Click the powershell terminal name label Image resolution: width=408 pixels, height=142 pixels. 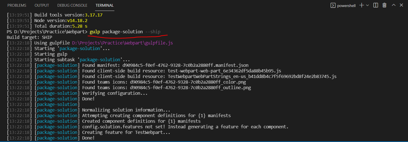tap(346, 6)
